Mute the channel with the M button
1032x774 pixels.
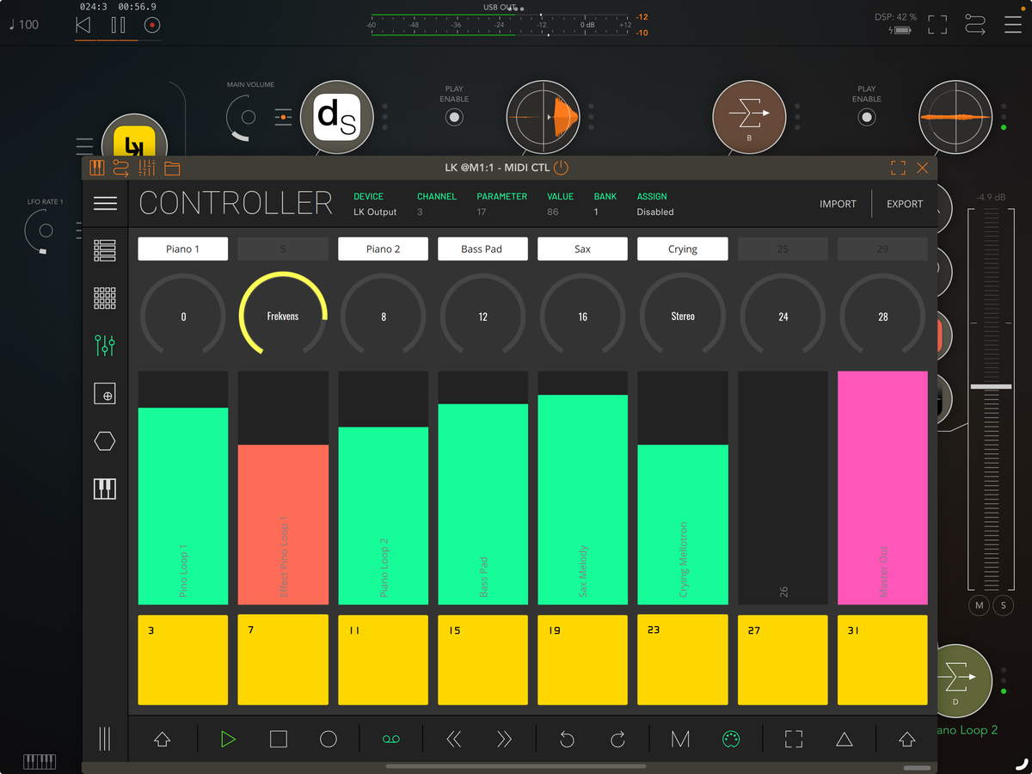click(979, 605)
